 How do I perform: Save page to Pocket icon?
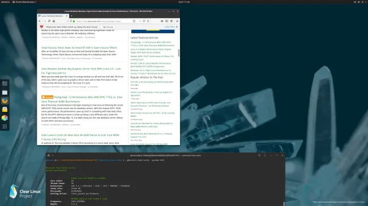click(x=144, y=21)
